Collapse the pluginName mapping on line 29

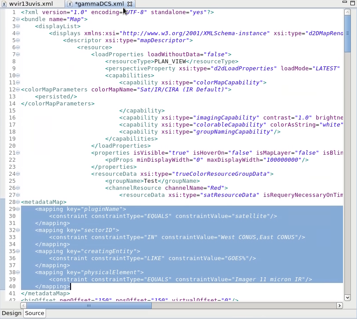point(18,209)
